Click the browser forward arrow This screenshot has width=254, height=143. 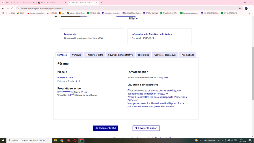click(8, 9)
